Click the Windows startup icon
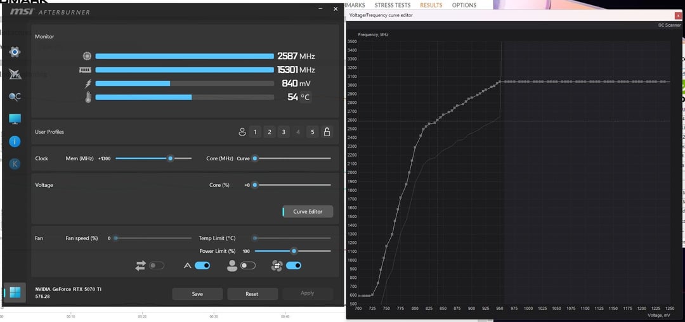Image resolution: width=685 pixels, height=322 pixels. click(x=15, y=292)
